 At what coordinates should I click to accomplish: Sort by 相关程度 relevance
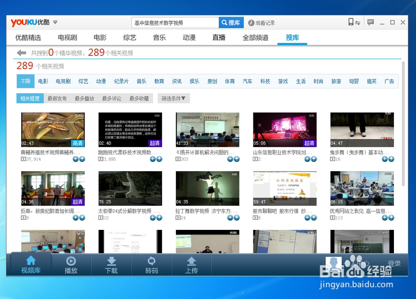(30, 98)
